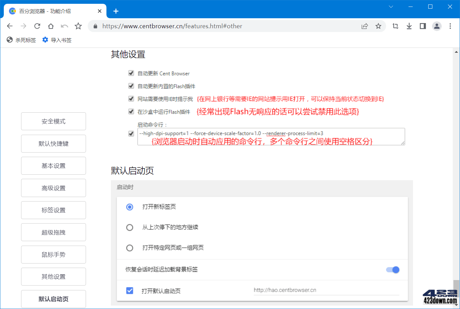460x309 pixels.
Task: Go back using the back arrow
Action: [9, 26]
